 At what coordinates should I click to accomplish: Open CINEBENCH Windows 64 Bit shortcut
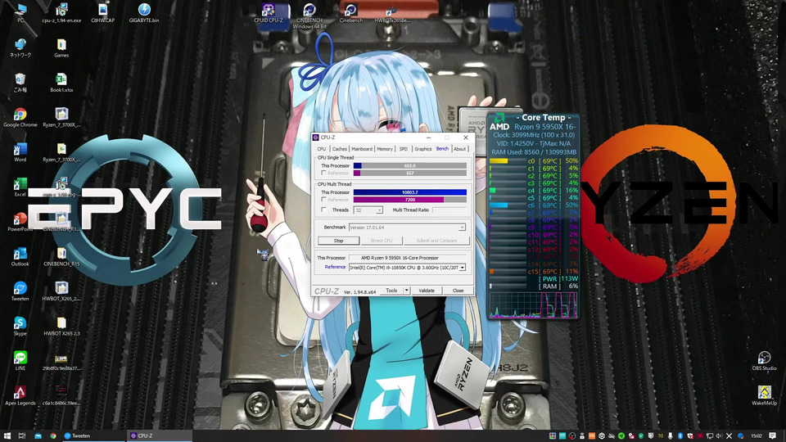[x=309, y=16]
